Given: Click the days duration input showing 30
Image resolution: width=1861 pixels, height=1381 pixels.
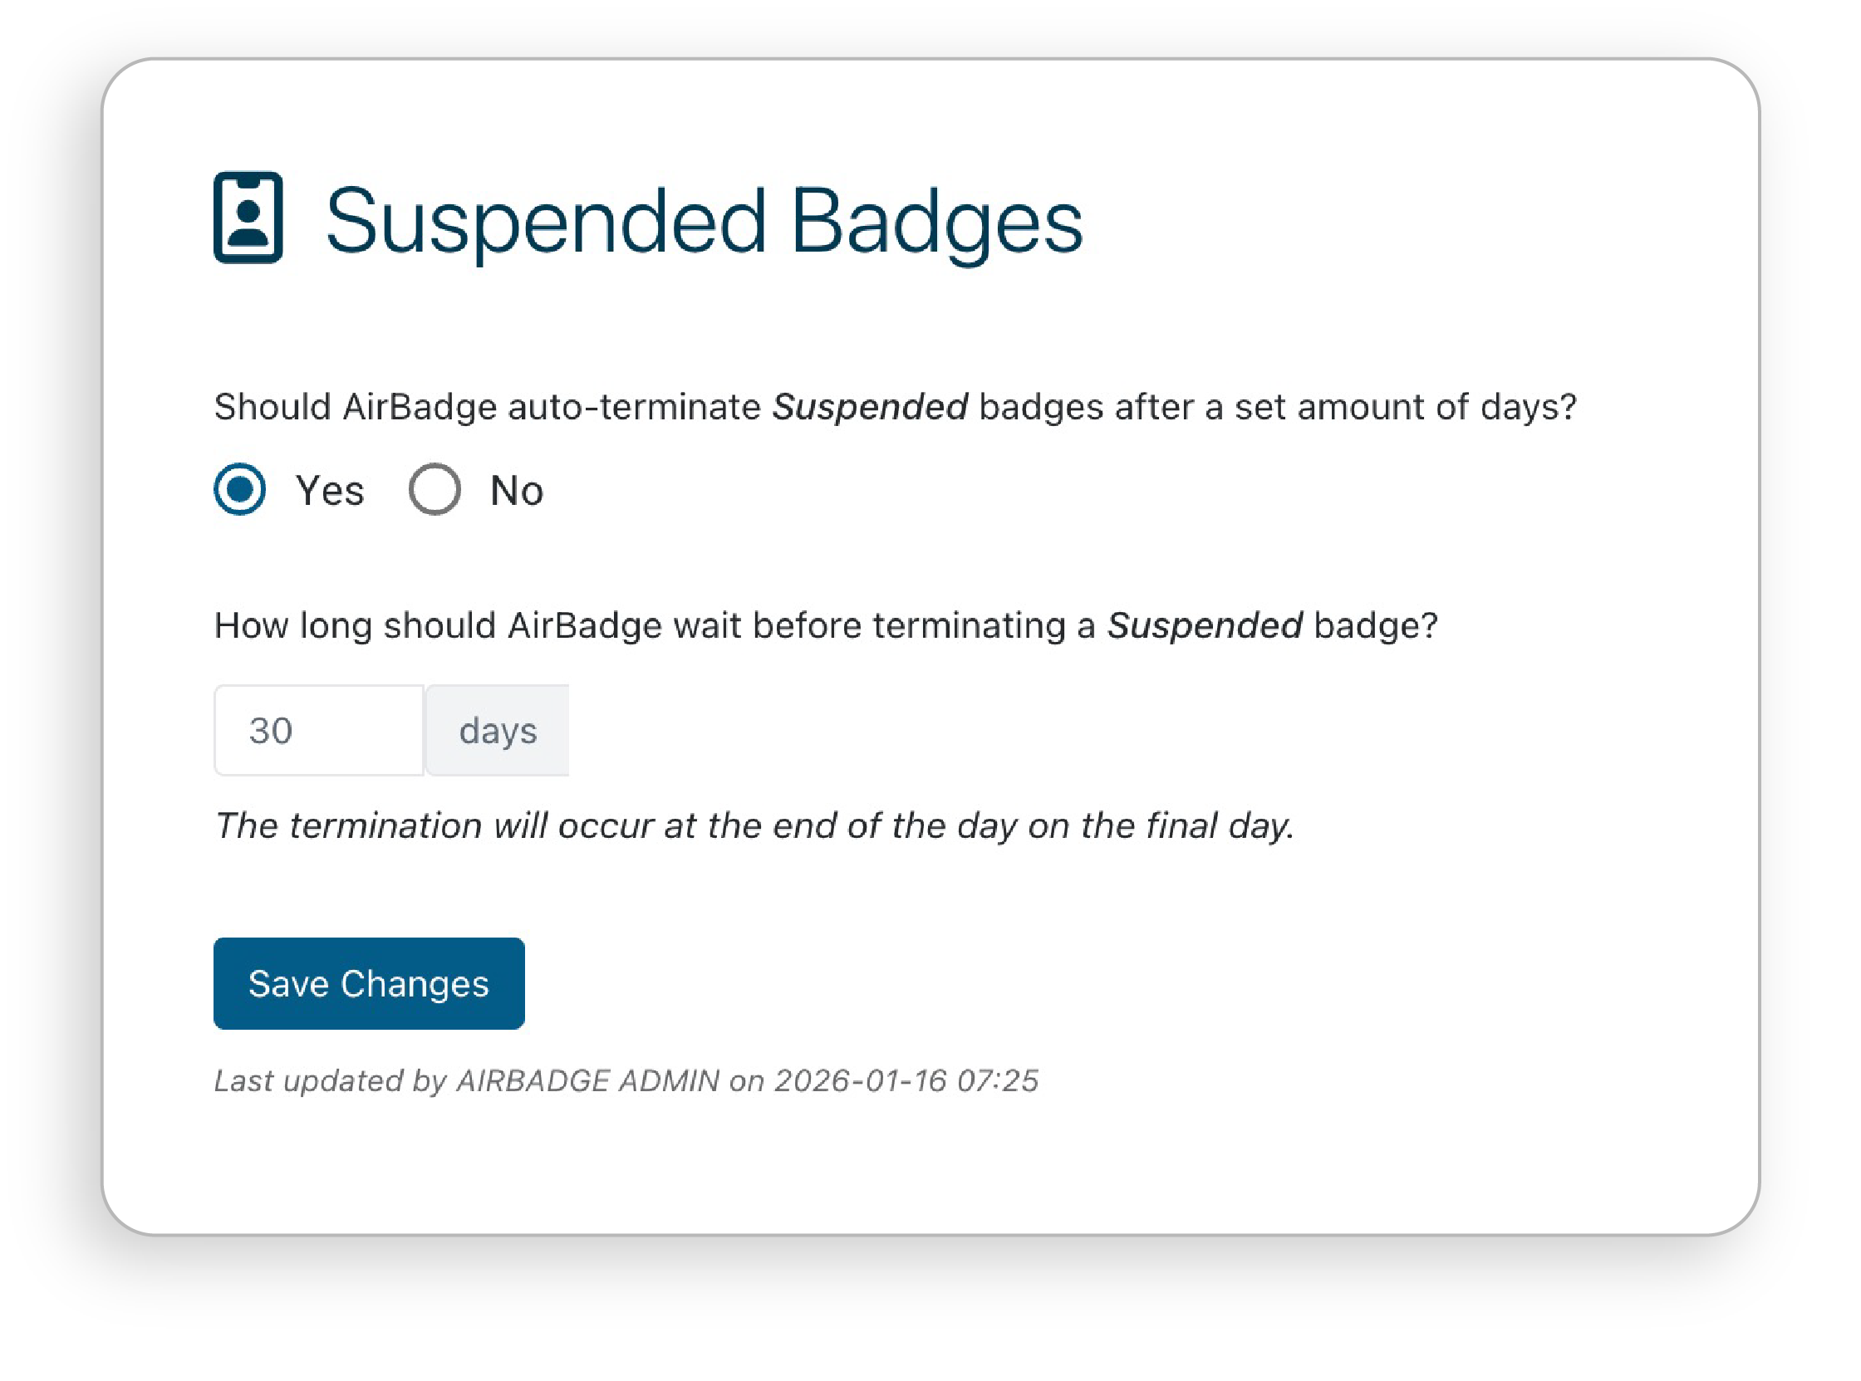Looking at the screenshot, I should (320, 731).
